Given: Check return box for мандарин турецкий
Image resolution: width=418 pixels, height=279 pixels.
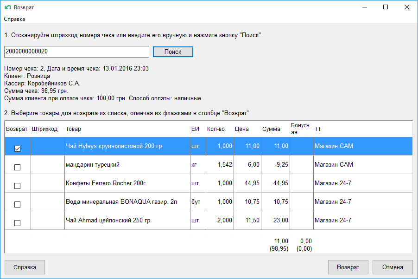Looking at the screenshot, I should (x=18, y=168).
